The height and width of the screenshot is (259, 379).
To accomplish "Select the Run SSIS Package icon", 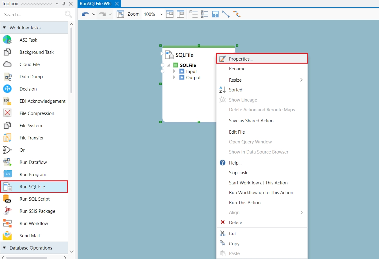I will click(x=7, y=211).
